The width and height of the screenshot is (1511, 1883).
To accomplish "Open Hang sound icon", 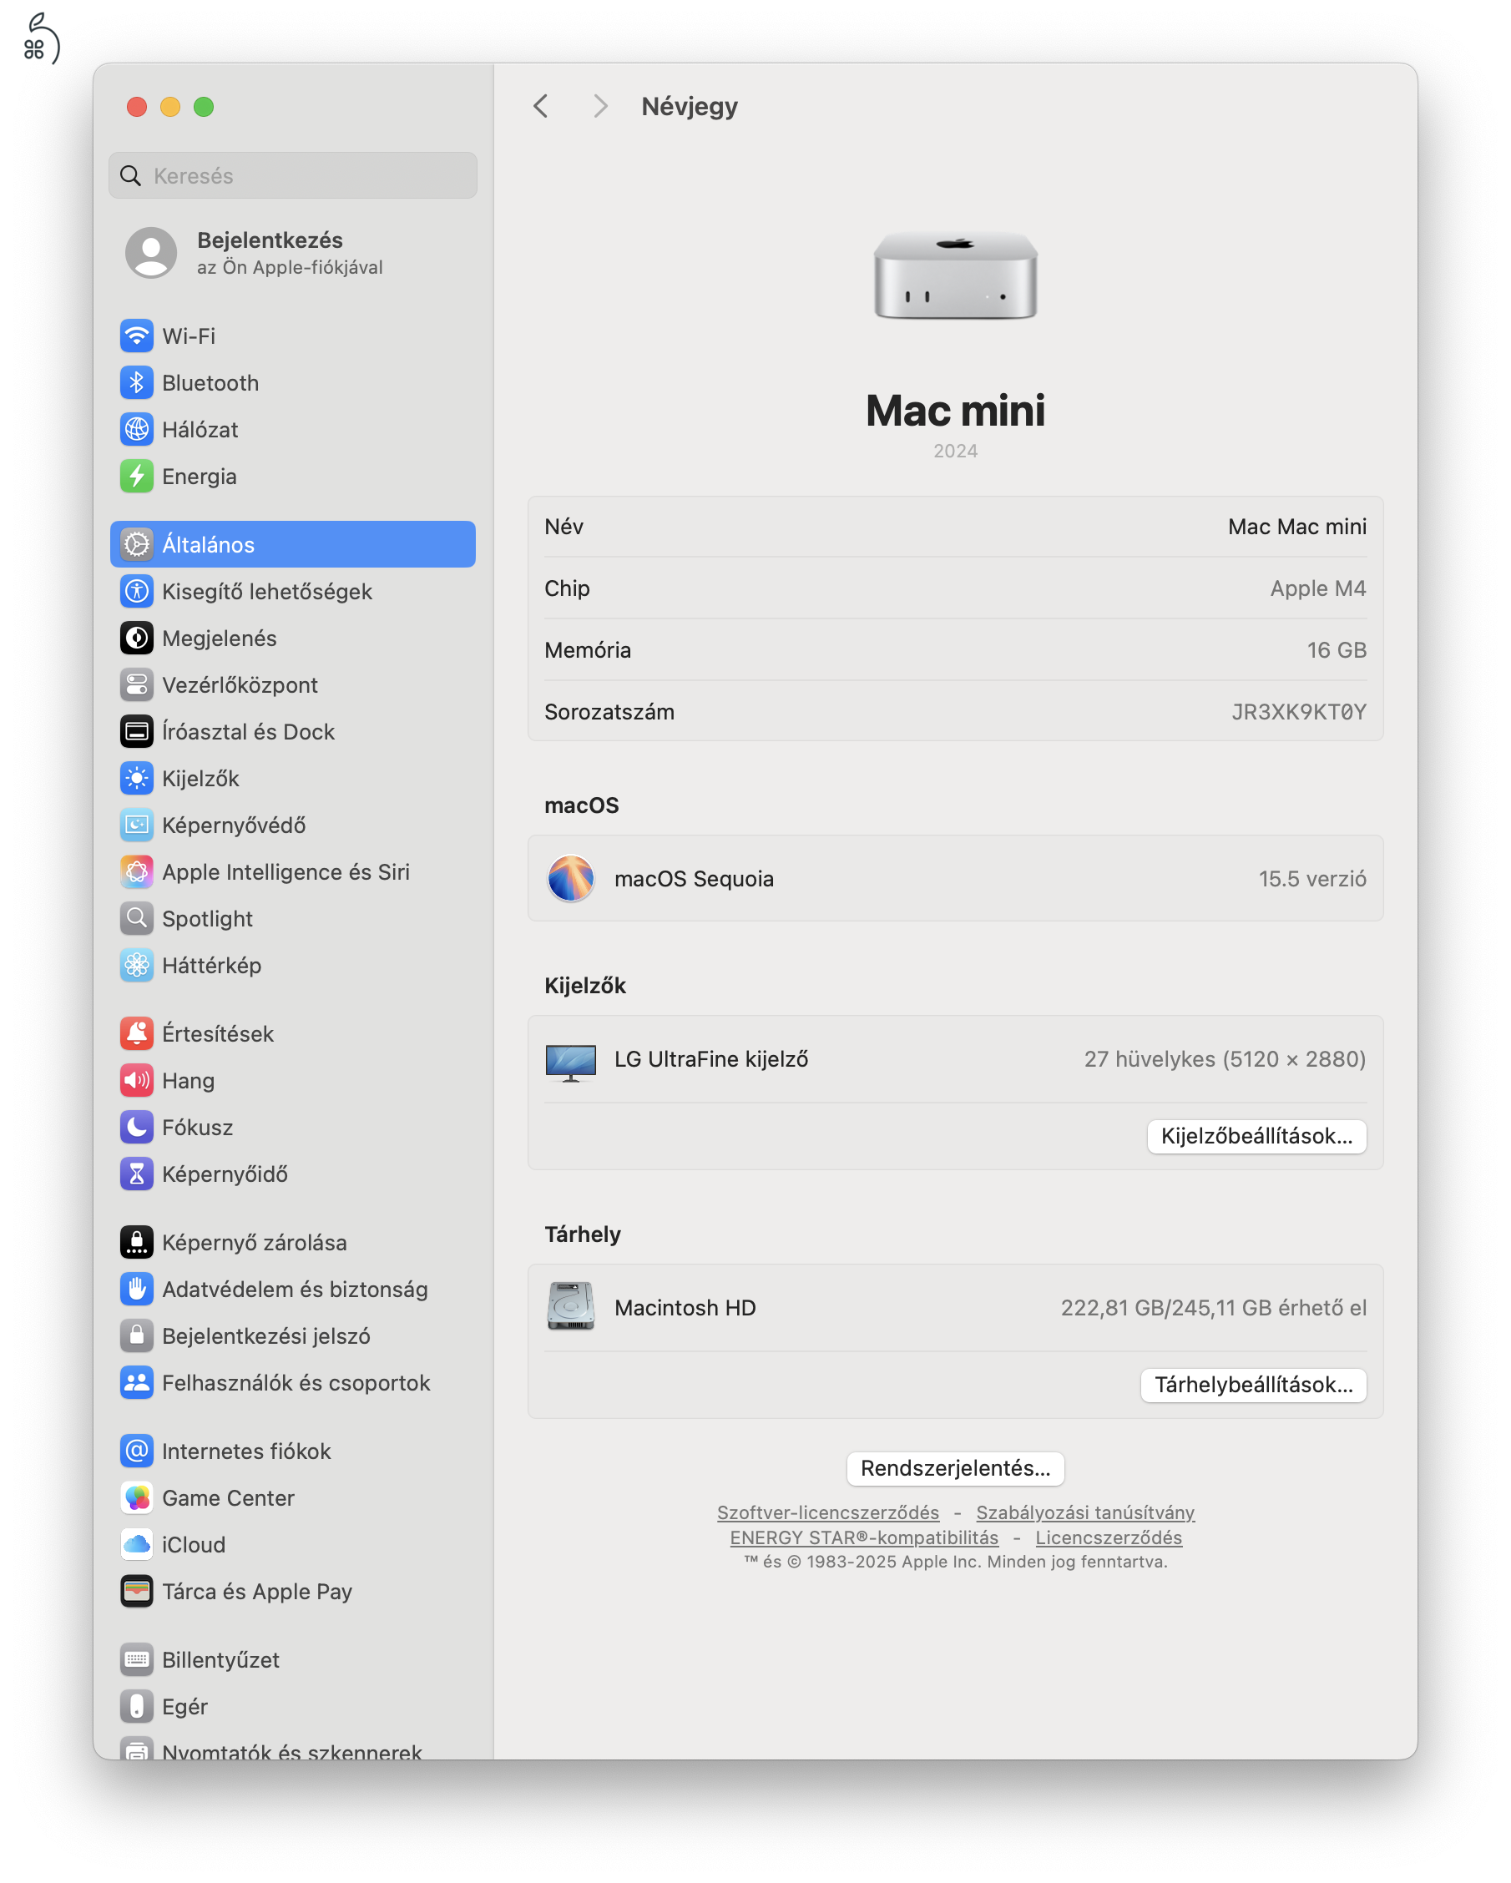I will 136,1080.
